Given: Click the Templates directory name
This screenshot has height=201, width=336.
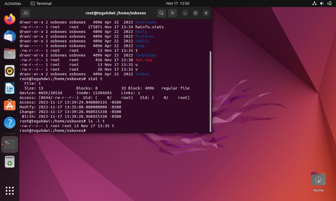Looking at the screenshot, I should (146, 55).
